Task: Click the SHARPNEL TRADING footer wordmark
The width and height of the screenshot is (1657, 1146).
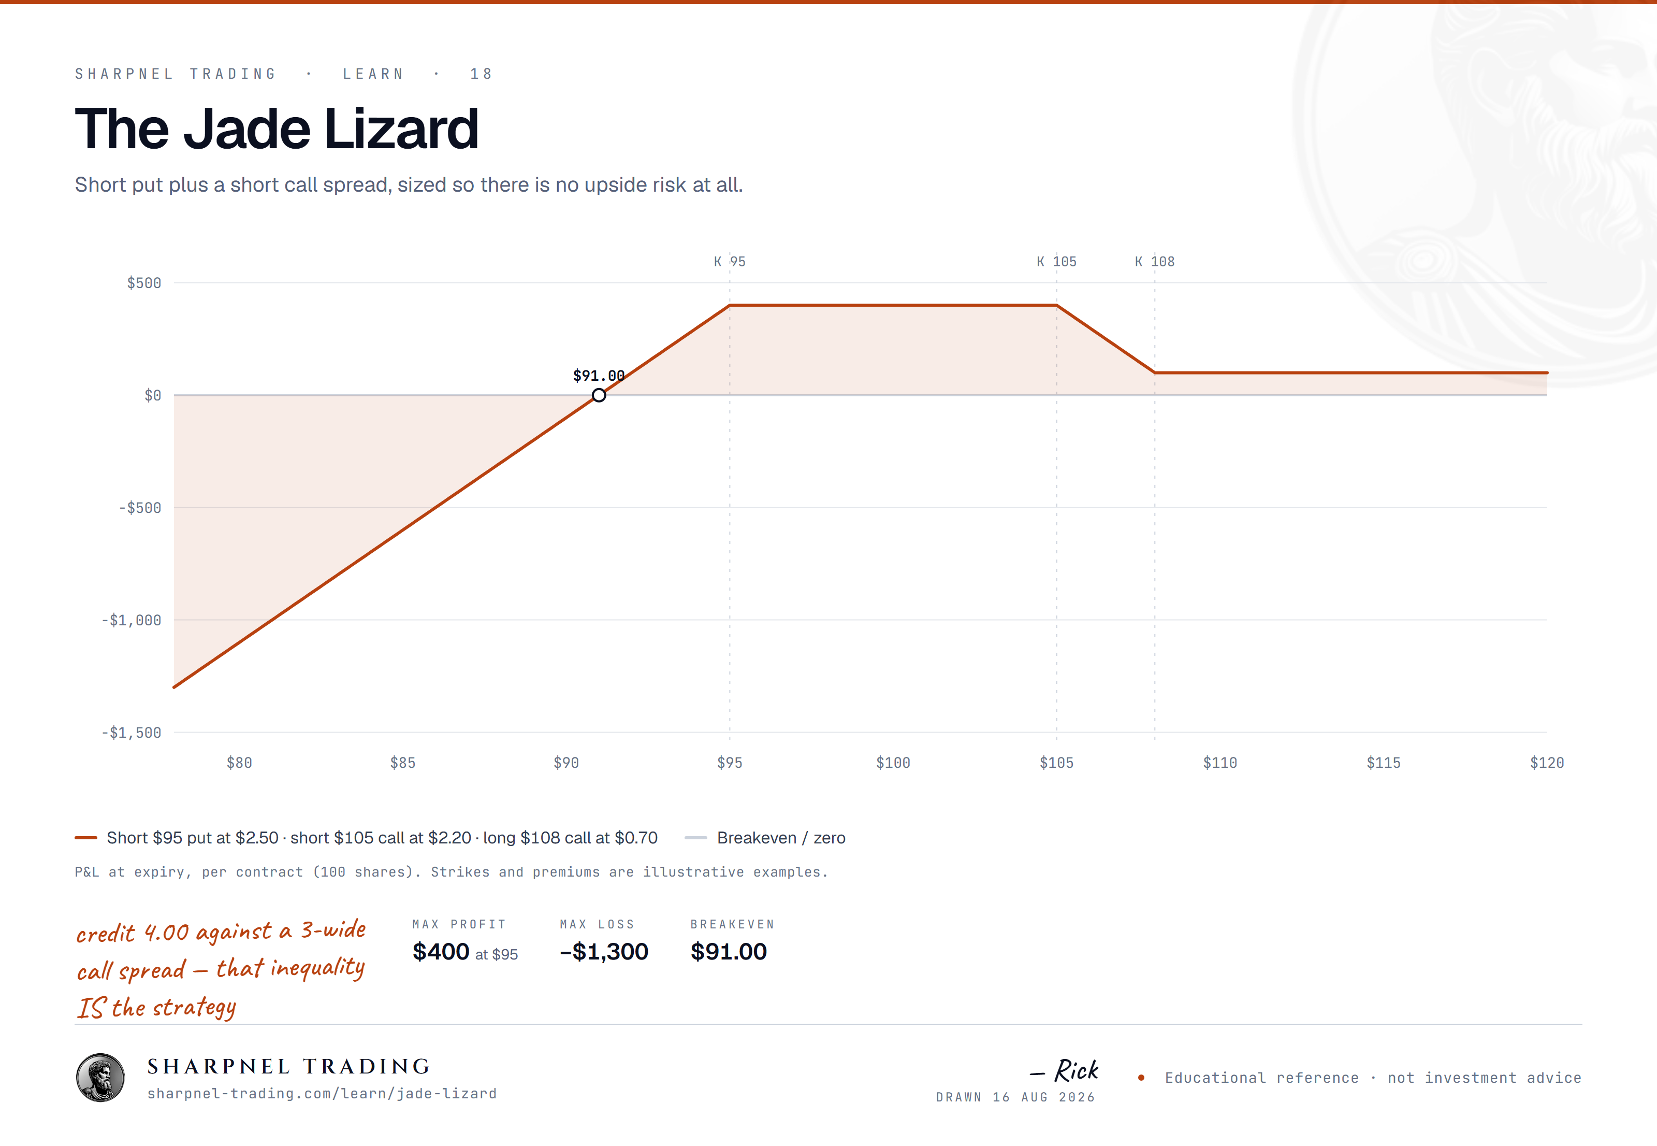Action: pos(288,1066)
